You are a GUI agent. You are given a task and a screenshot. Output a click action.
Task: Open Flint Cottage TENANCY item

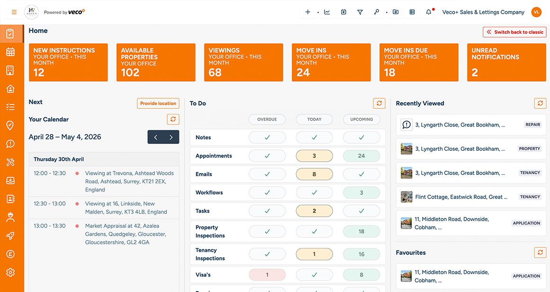[471, 197]
